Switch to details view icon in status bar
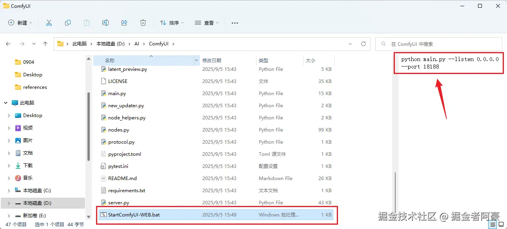Screen dimensions: 507x229 493,225
